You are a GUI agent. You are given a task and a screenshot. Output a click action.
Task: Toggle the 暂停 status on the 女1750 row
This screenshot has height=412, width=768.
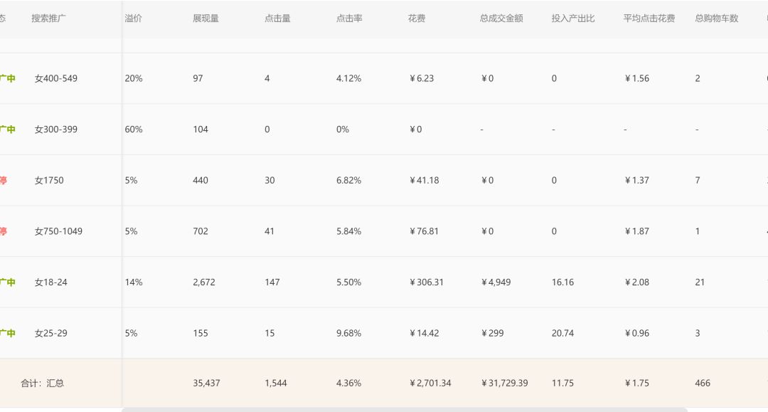point(4,180)
